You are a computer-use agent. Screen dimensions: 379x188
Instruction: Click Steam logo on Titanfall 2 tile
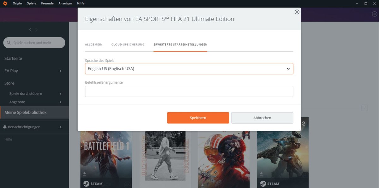click(270, 184)
